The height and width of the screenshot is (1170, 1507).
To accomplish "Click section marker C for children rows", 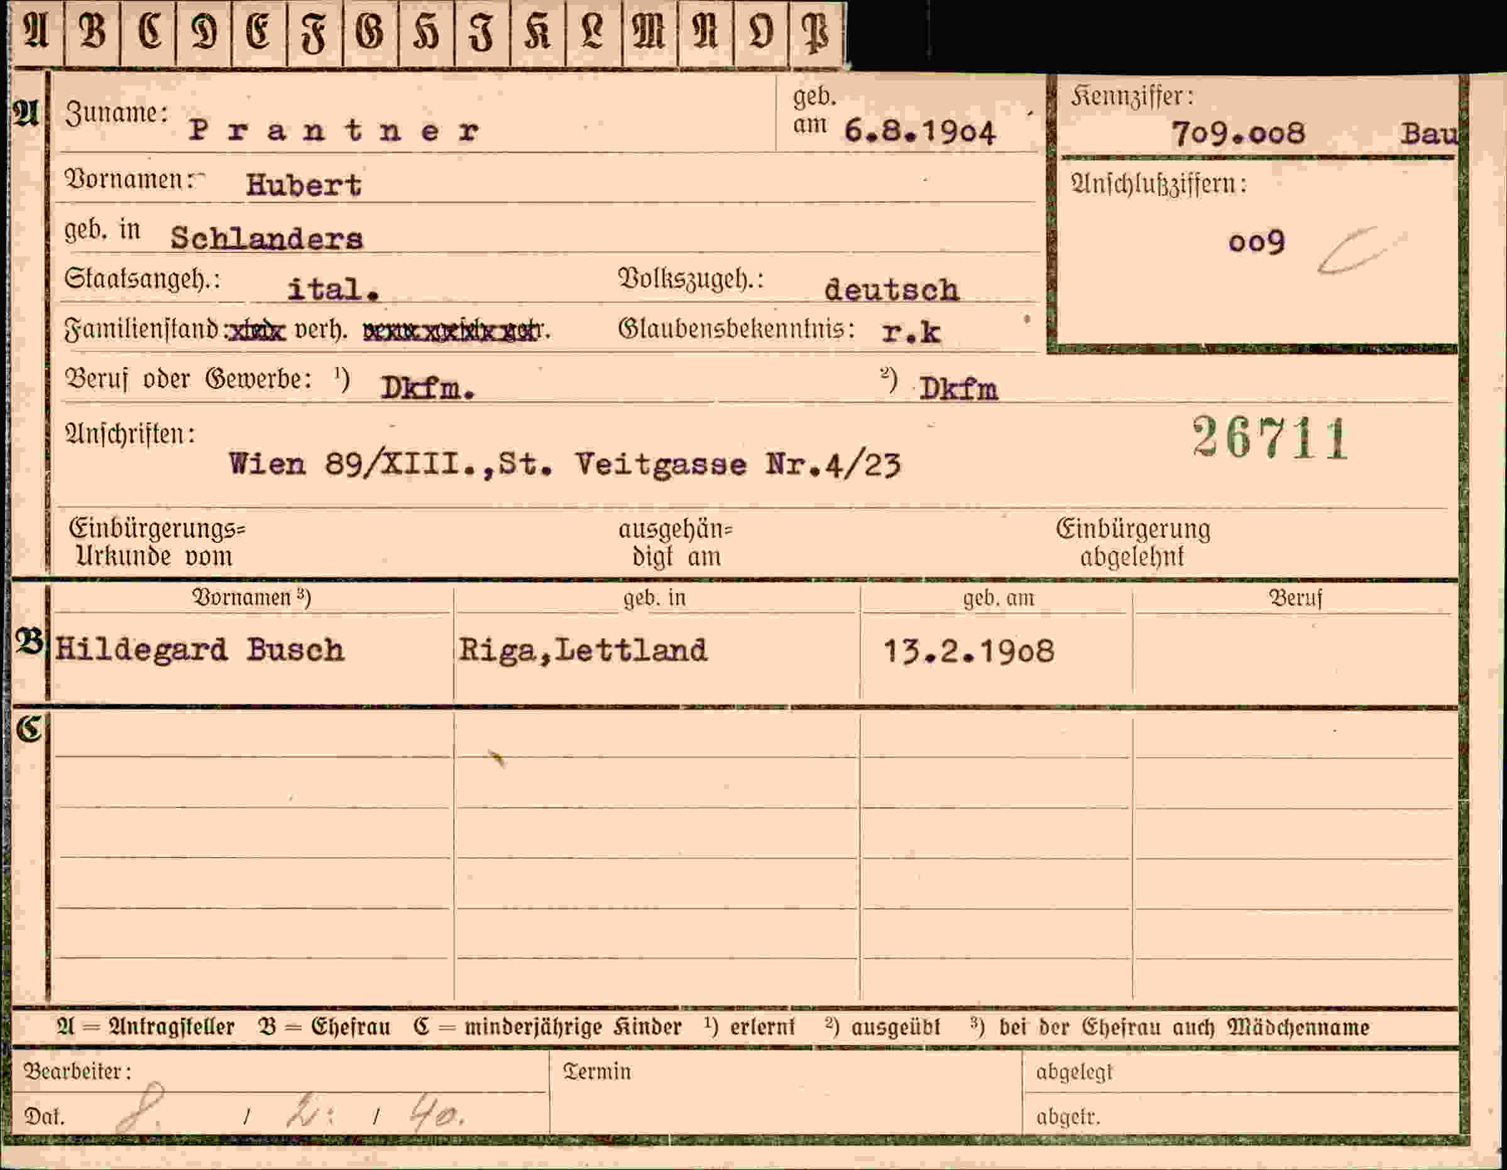I will coord(29,728).
